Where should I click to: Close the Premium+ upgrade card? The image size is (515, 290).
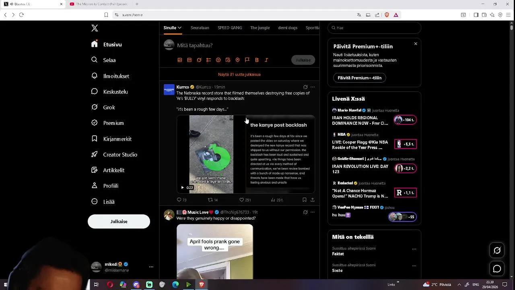pyautogui.click(x=416, y=43)
